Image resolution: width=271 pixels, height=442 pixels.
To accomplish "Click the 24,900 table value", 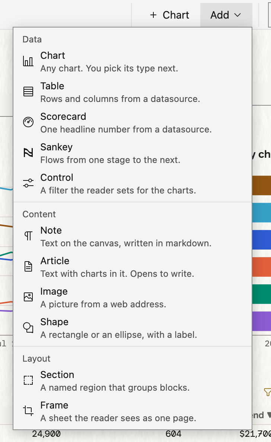I will pyautogui.click(x=46, y=434).
